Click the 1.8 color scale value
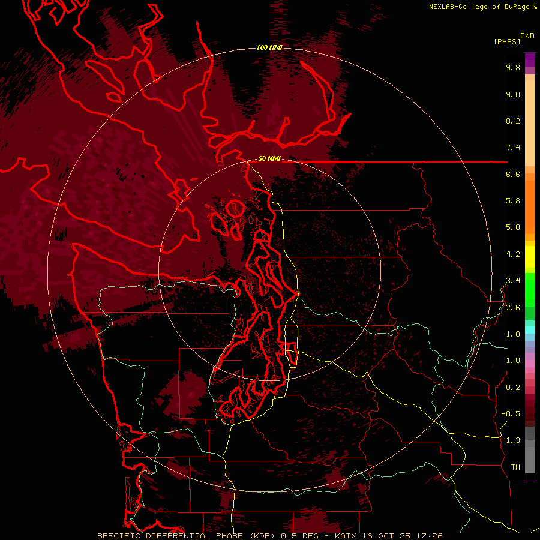Image resolution: width=540 pixels, height=540 pixels. coord(513,334)
